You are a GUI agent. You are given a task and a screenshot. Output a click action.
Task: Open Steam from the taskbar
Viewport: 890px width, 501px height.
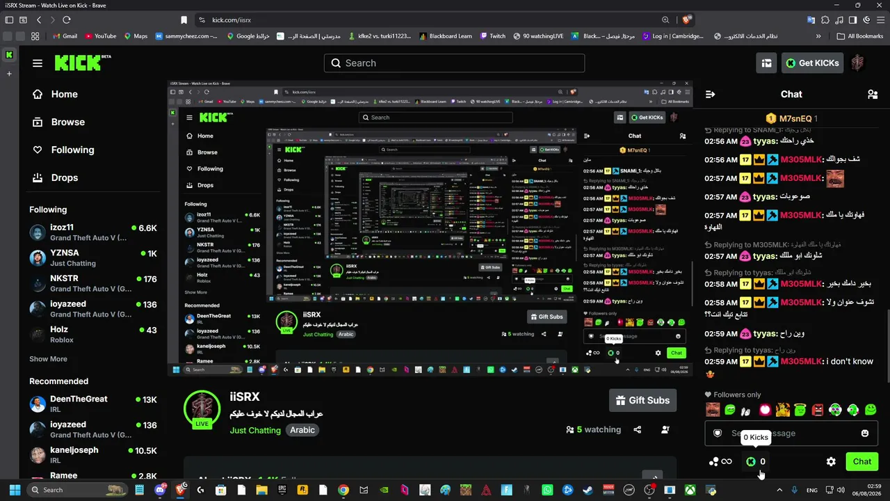pos(588,490)
